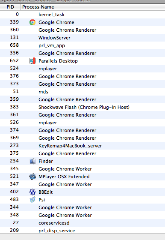Select Google Chrome Worker with PID 347
165x240 pixels.
pos(82,184)
